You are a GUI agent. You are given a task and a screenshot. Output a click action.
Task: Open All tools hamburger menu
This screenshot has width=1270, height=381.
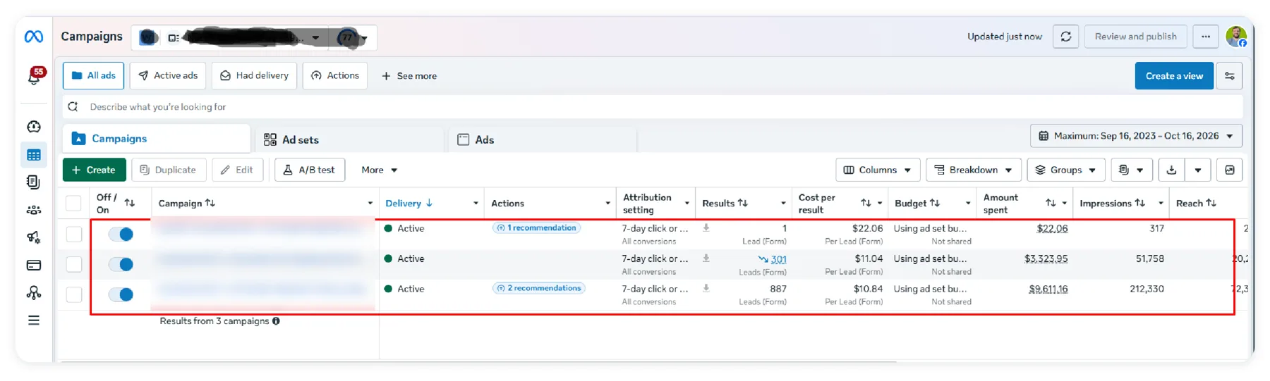click(x=33, y=320)
